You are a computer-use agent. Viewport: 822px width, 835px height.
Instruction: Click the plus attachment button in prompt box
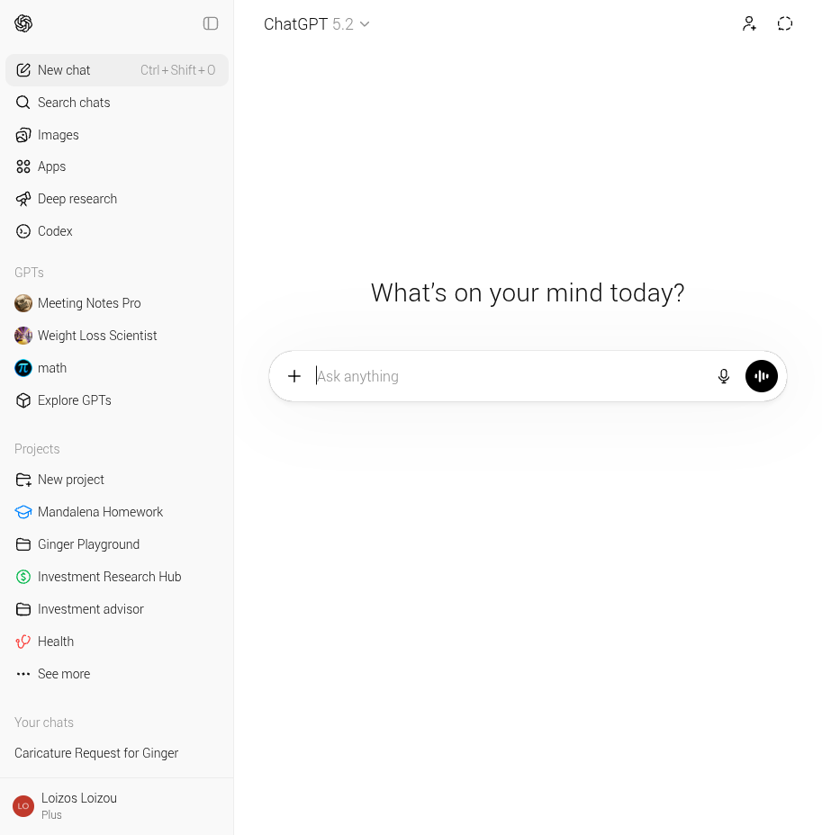point(294,376)
